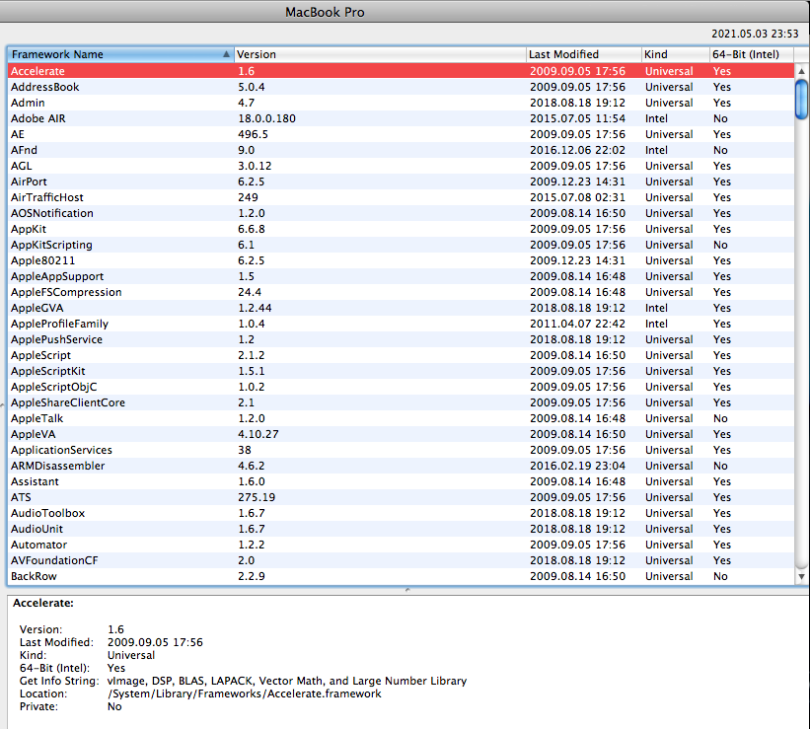Image resolution: width=810 pixels, height=729 pixels.
Task: Click the blue vertical scrollbar thumb
Action: pos(801,100)
